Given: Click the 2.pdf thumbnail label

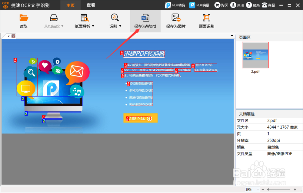Looking at the screenshot, I should [x=255, y=72].
